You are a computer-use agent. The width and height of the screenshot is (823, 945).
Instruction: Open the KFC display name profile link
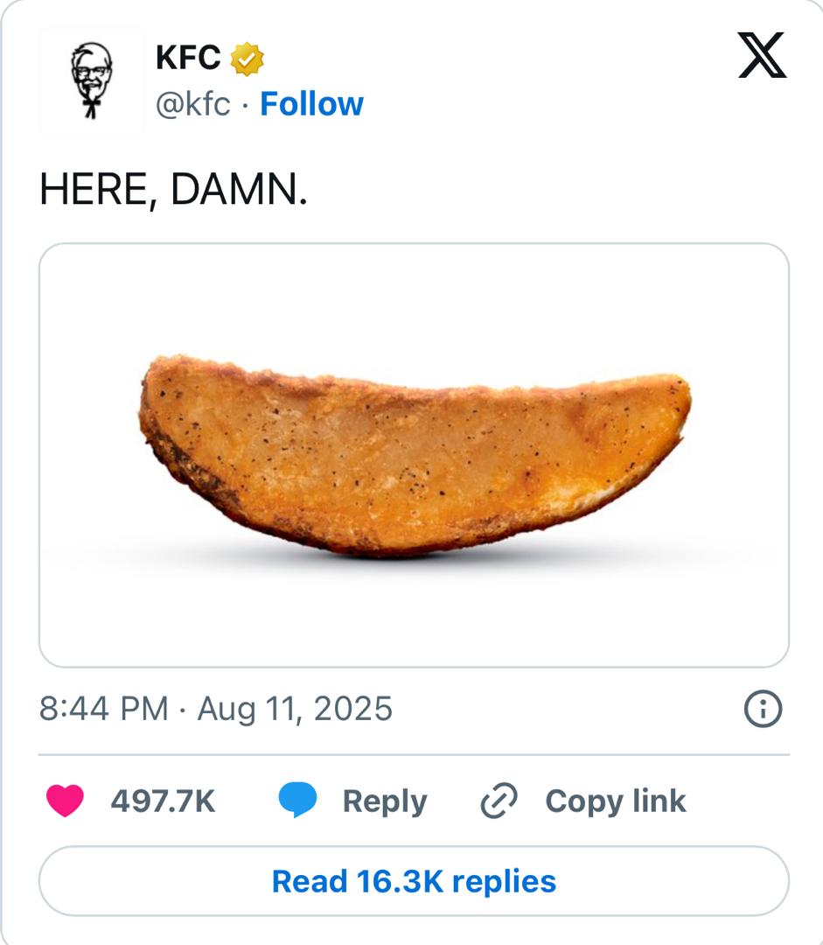(188, 59)
